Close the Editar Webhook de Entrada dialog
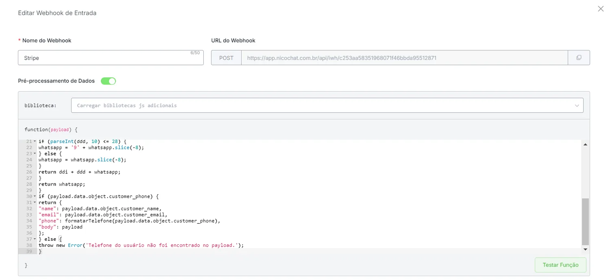The image size is (608, 279). (x=601, y=9)
